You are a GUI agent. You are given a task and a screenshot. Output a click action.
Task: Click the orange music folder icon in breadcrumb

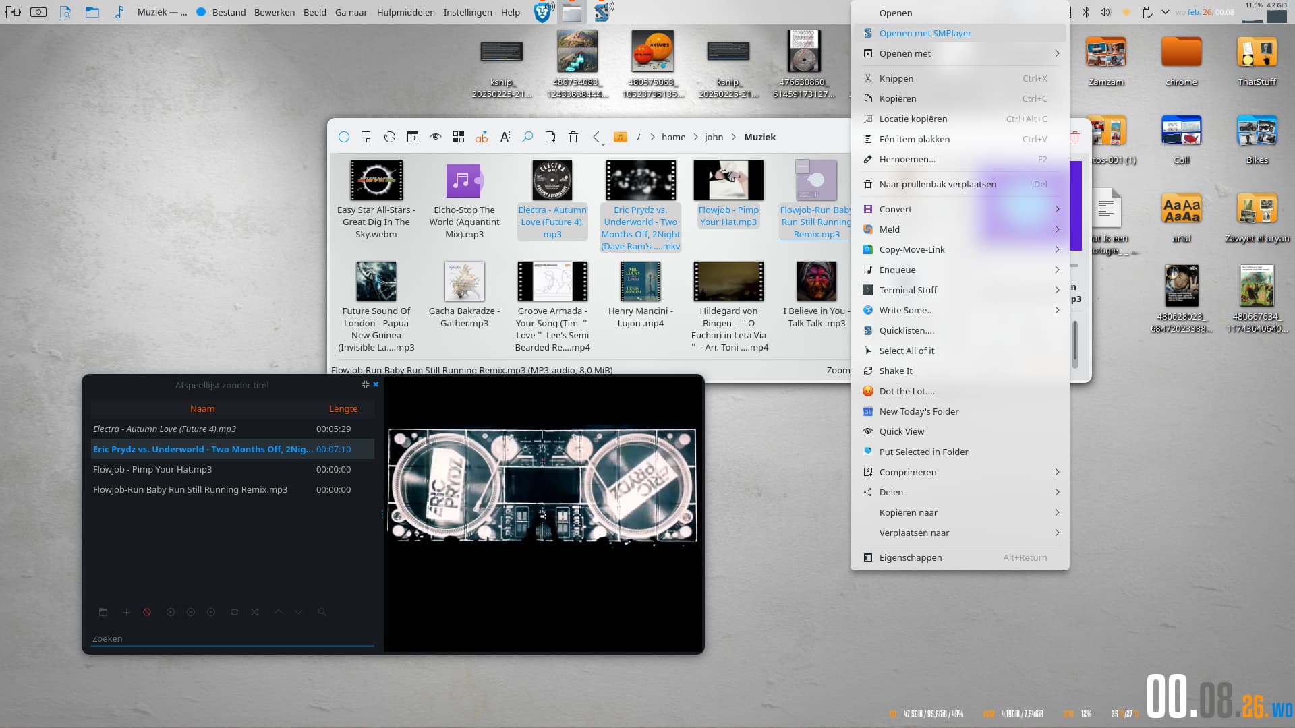click(621, 137)
